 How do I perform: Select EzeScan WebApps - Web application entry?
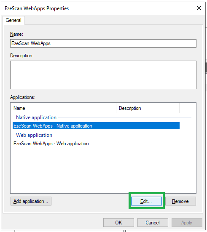[51, 144]
